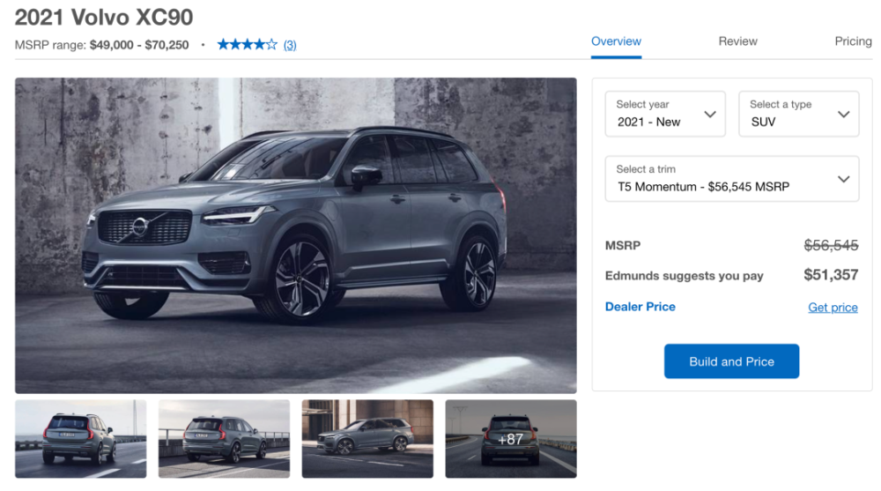View second thumbnail of rear three-quarter view
The height and width of the screenshot is (491, 881).
point(224,439)
